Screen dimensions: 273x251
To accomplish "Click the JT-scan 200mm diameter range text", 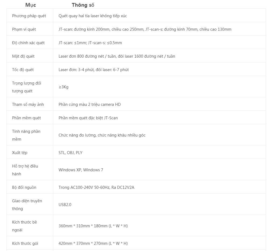I will pos(101,29).
